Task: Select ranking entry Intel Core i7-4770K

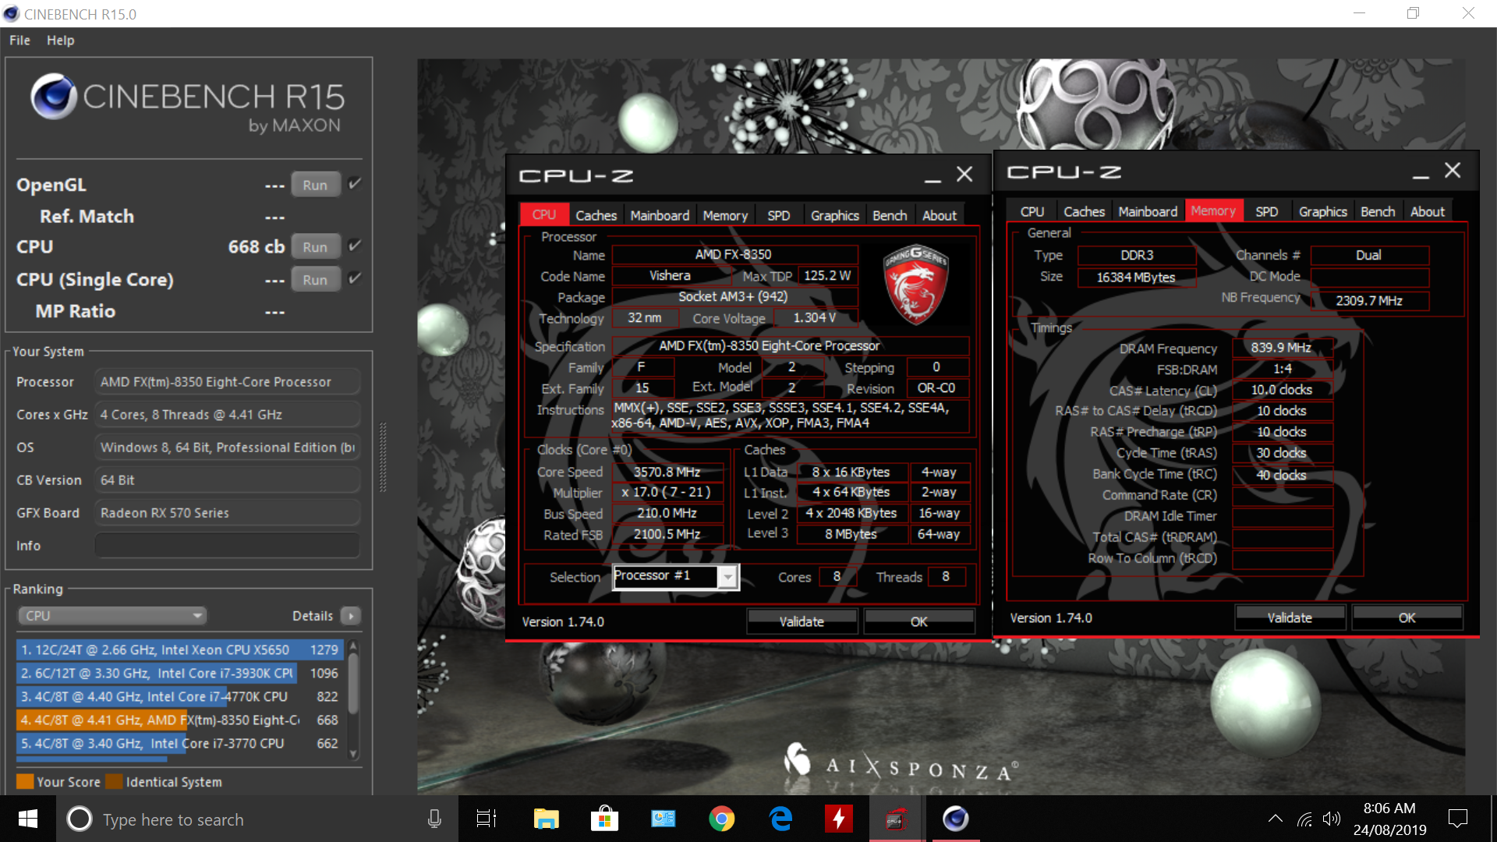Action: (179, 696)
